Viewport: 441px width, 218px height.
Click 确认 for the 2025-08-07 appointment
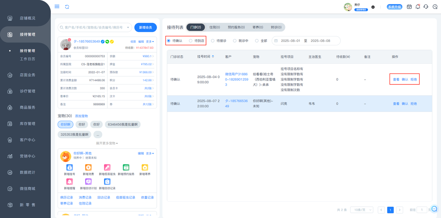click(x=405, y=104)
